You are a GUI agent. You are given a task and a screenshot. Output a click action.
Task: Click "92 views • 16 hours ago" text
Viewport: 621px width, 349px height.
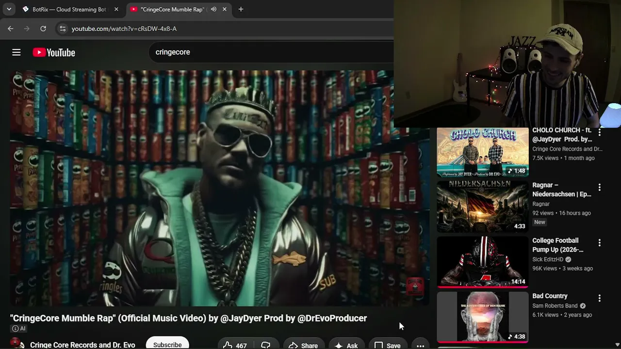click(x=561, y=213)
